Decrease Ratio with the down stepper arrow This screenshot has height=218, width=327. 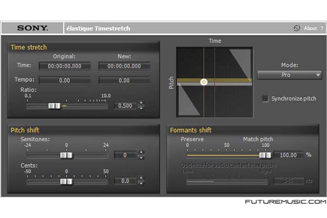[141, 108]
